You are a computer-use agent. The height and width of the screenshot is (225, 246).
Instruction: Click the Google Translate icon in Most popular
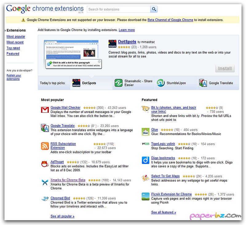(x=45, y=128)
